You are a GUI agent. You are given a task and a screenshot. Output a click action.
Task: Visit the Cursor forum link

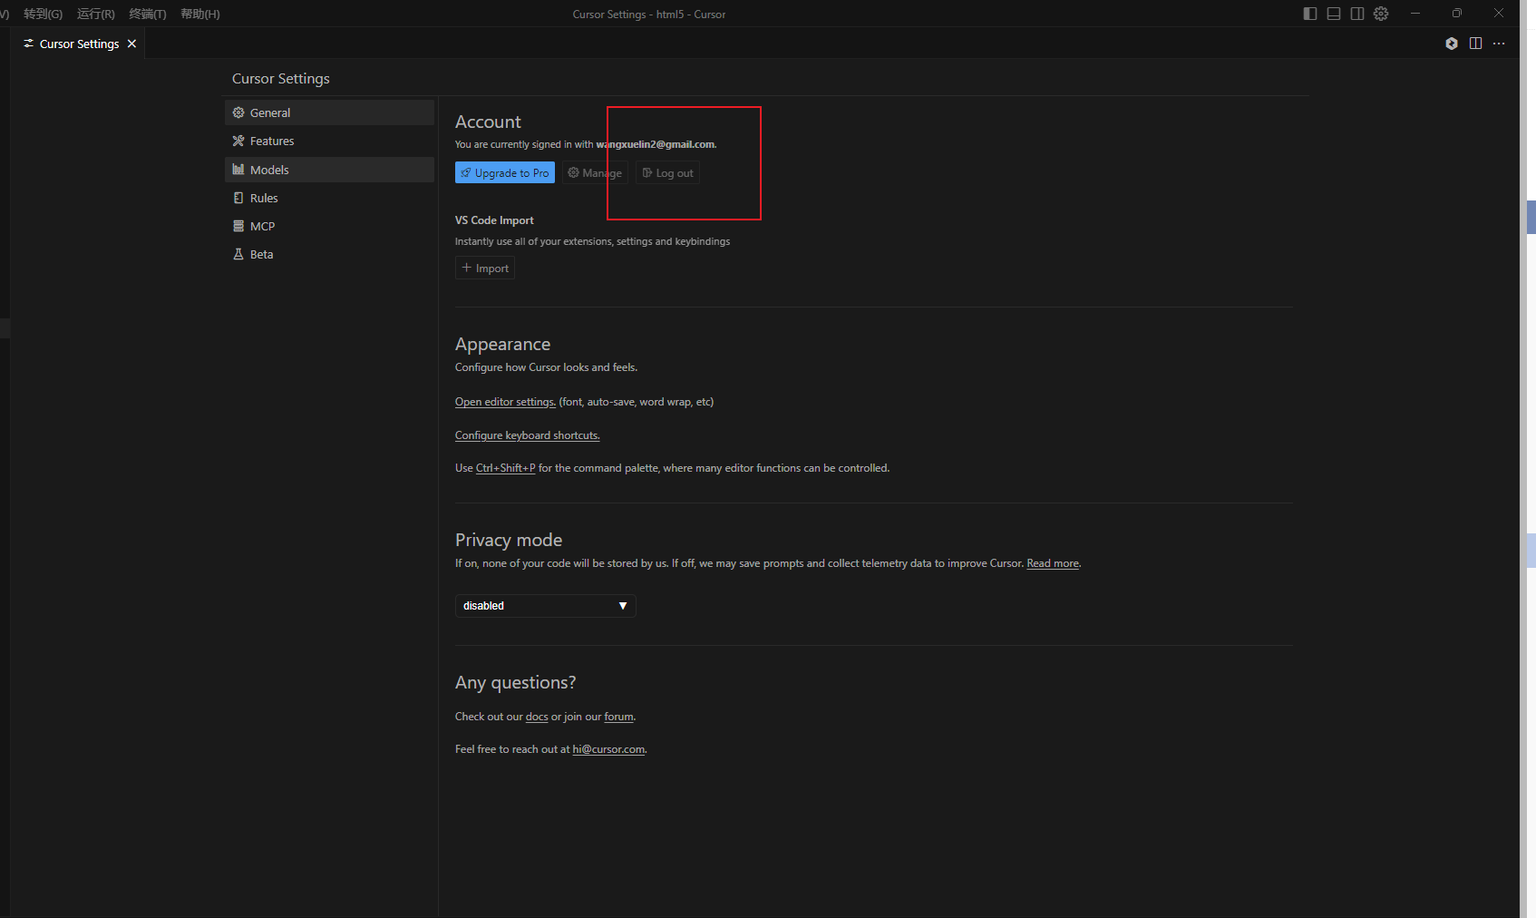(618, 717)
